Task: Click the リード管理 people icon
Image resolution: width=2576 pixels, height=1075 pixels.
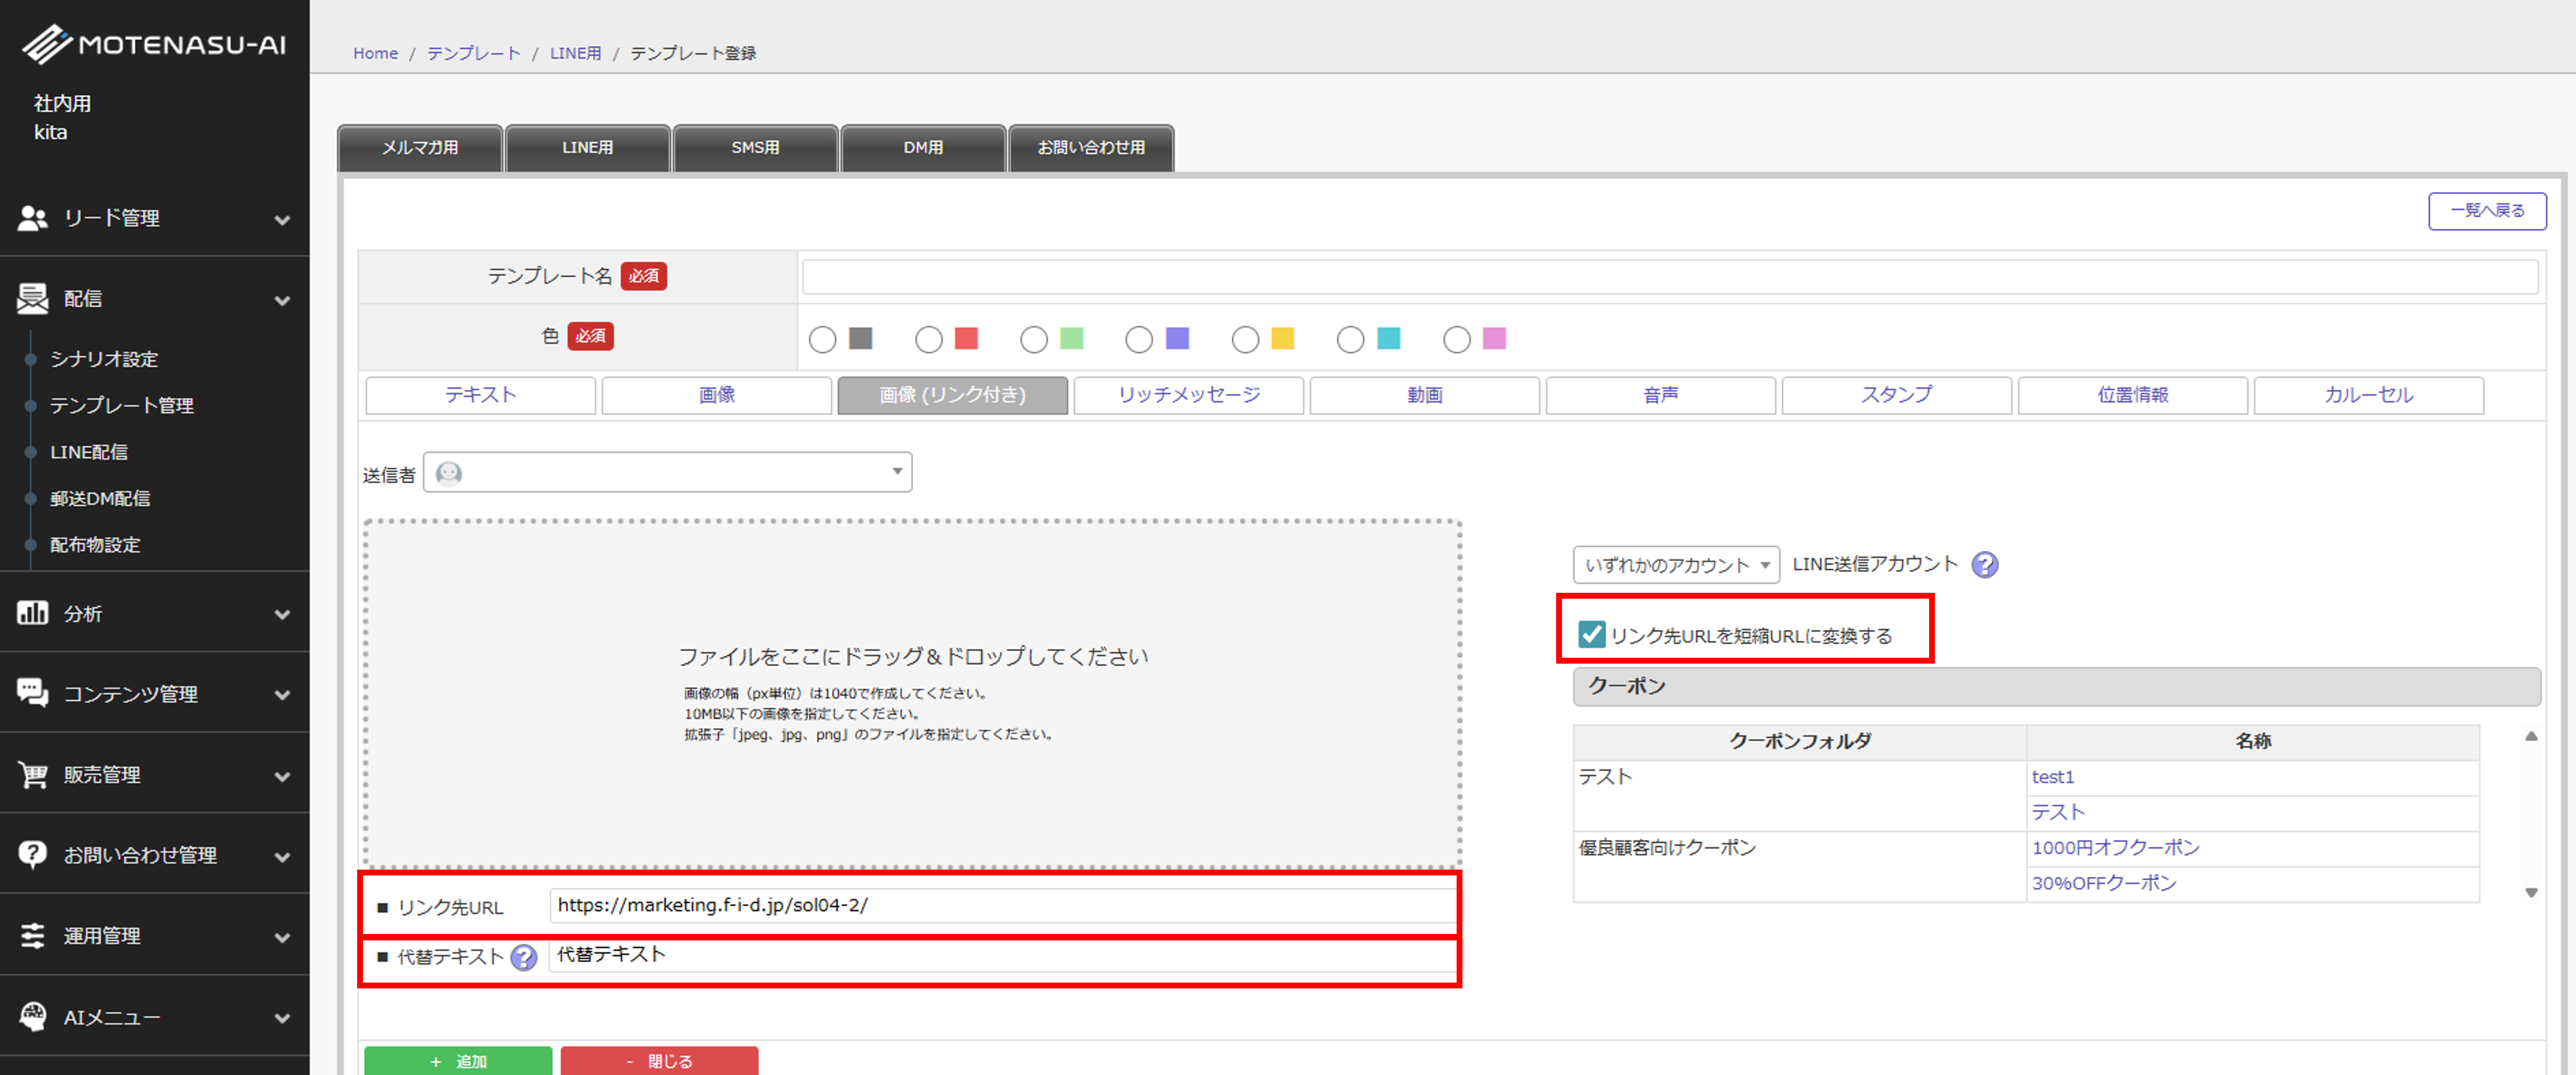Action: [32, 218]
